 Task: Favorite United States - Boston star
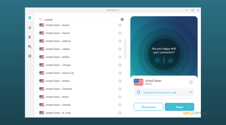[120, 25]
